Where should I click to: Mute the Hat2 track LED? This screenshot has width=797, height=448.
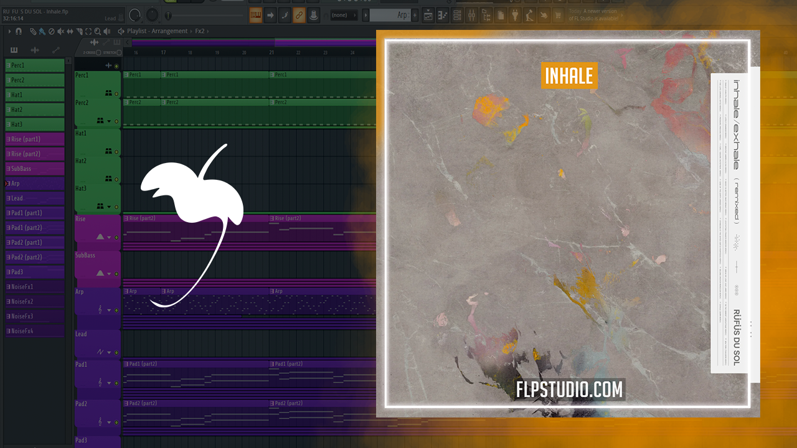coord(116,179)
